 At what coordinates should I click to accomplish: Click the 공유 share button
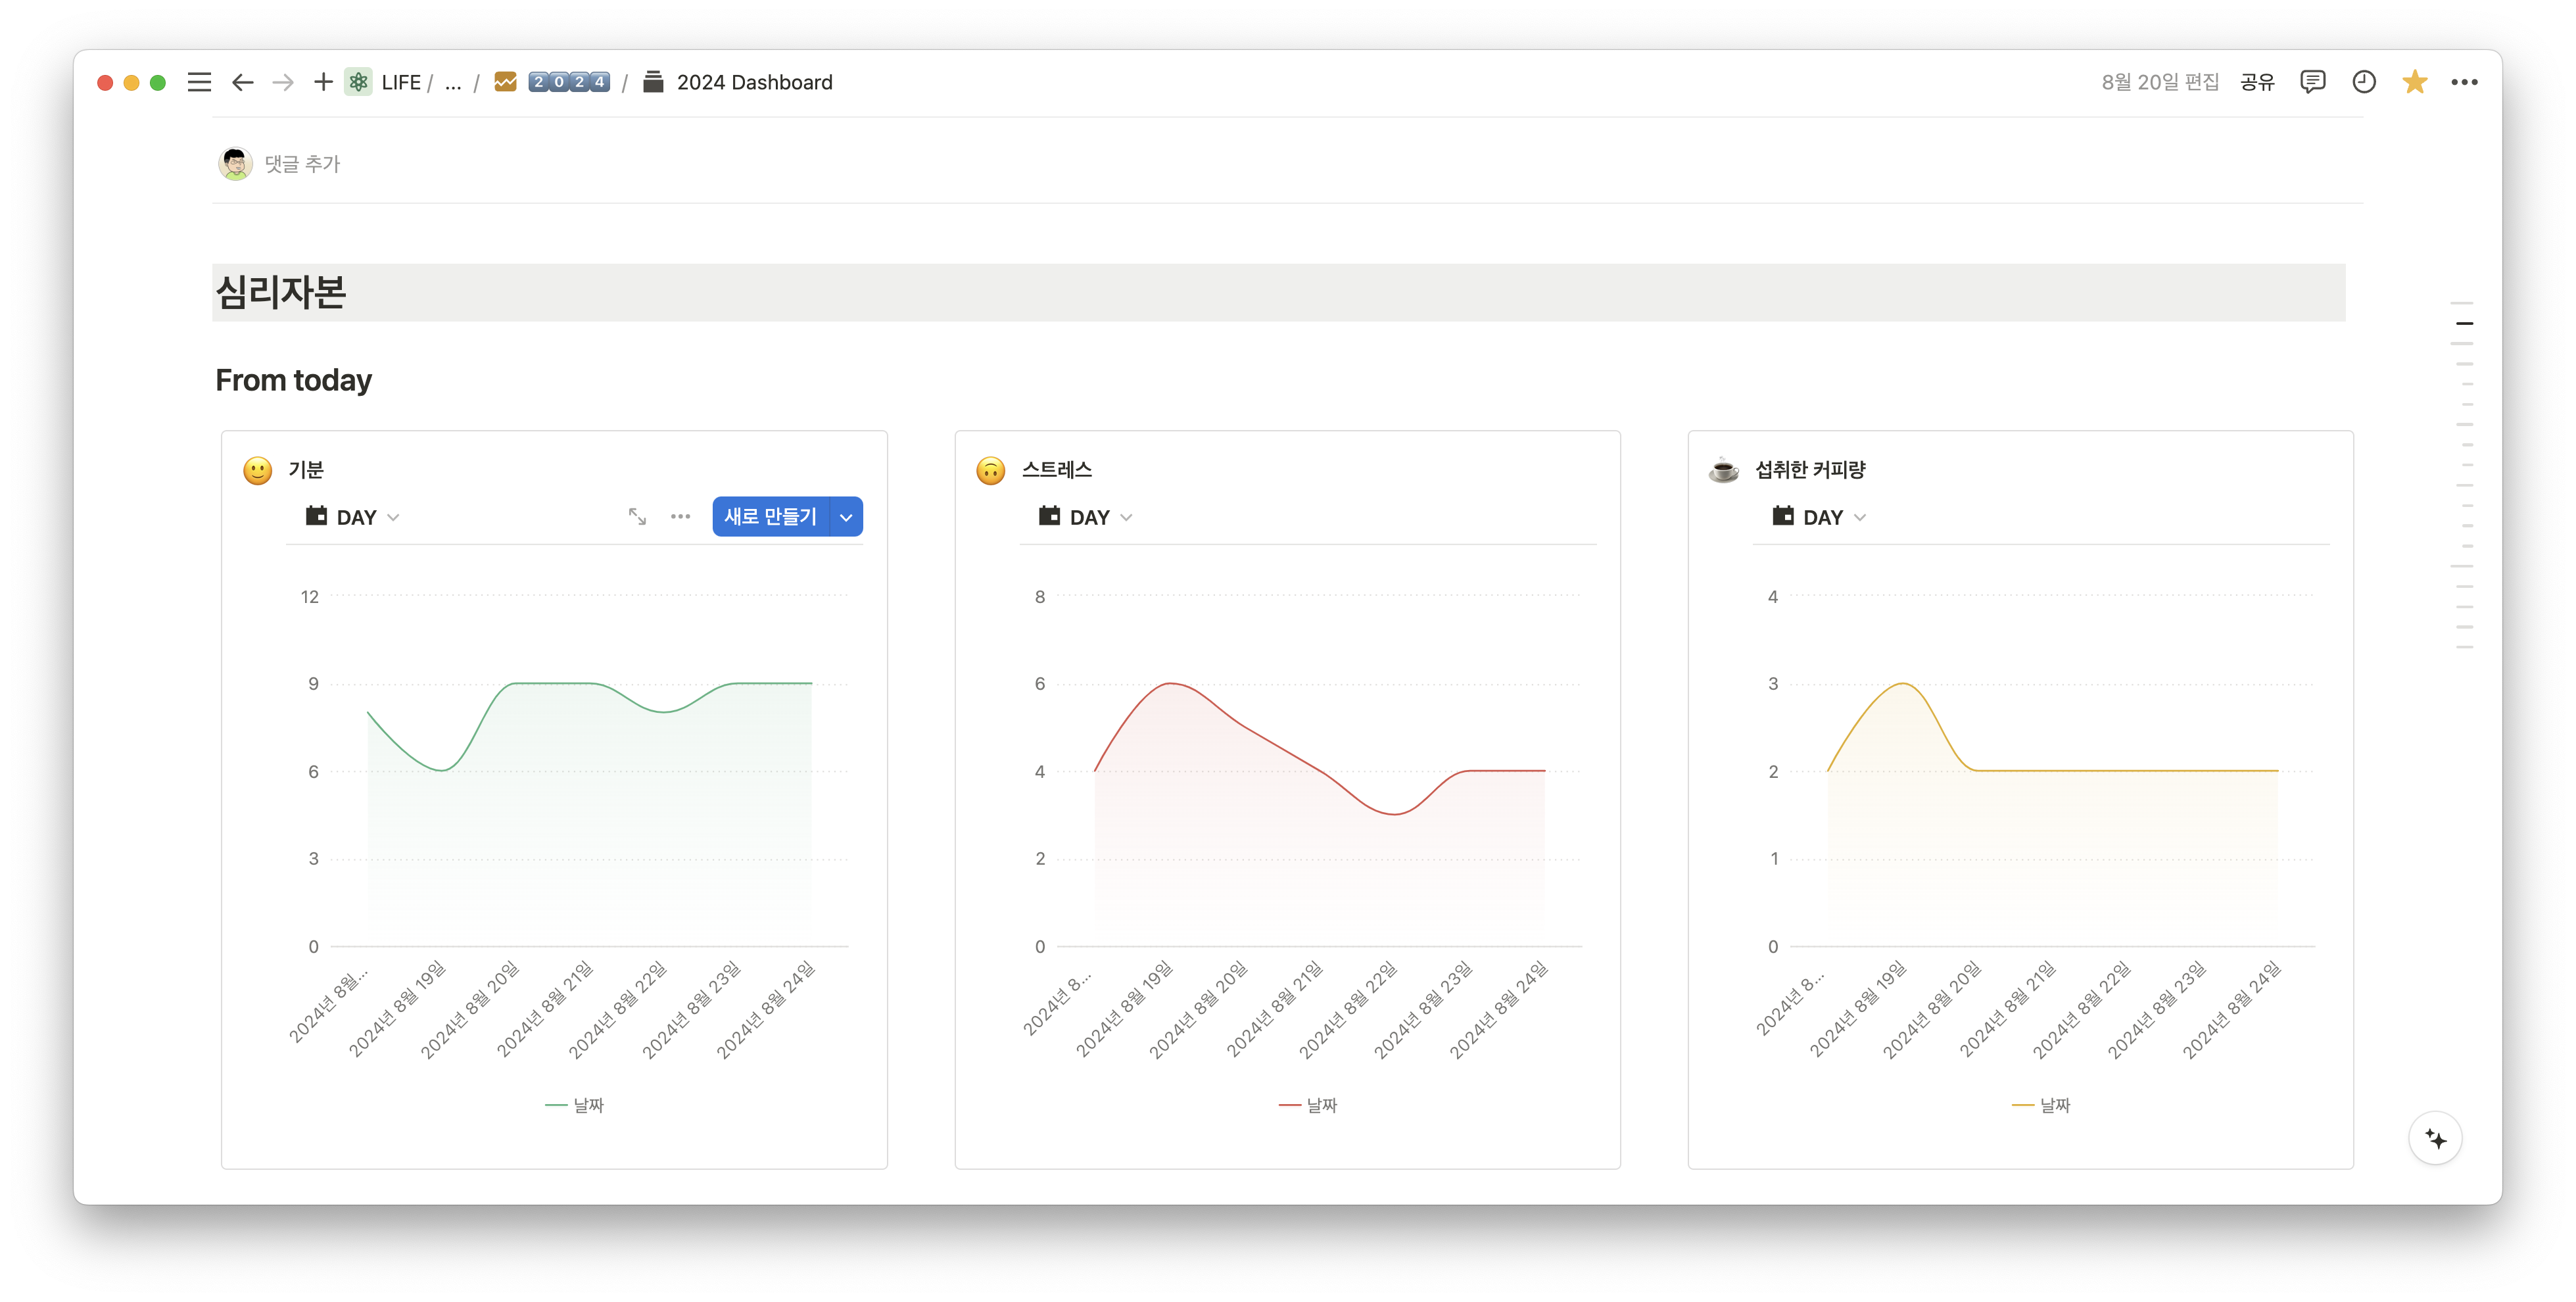[x=2257, y=82]
